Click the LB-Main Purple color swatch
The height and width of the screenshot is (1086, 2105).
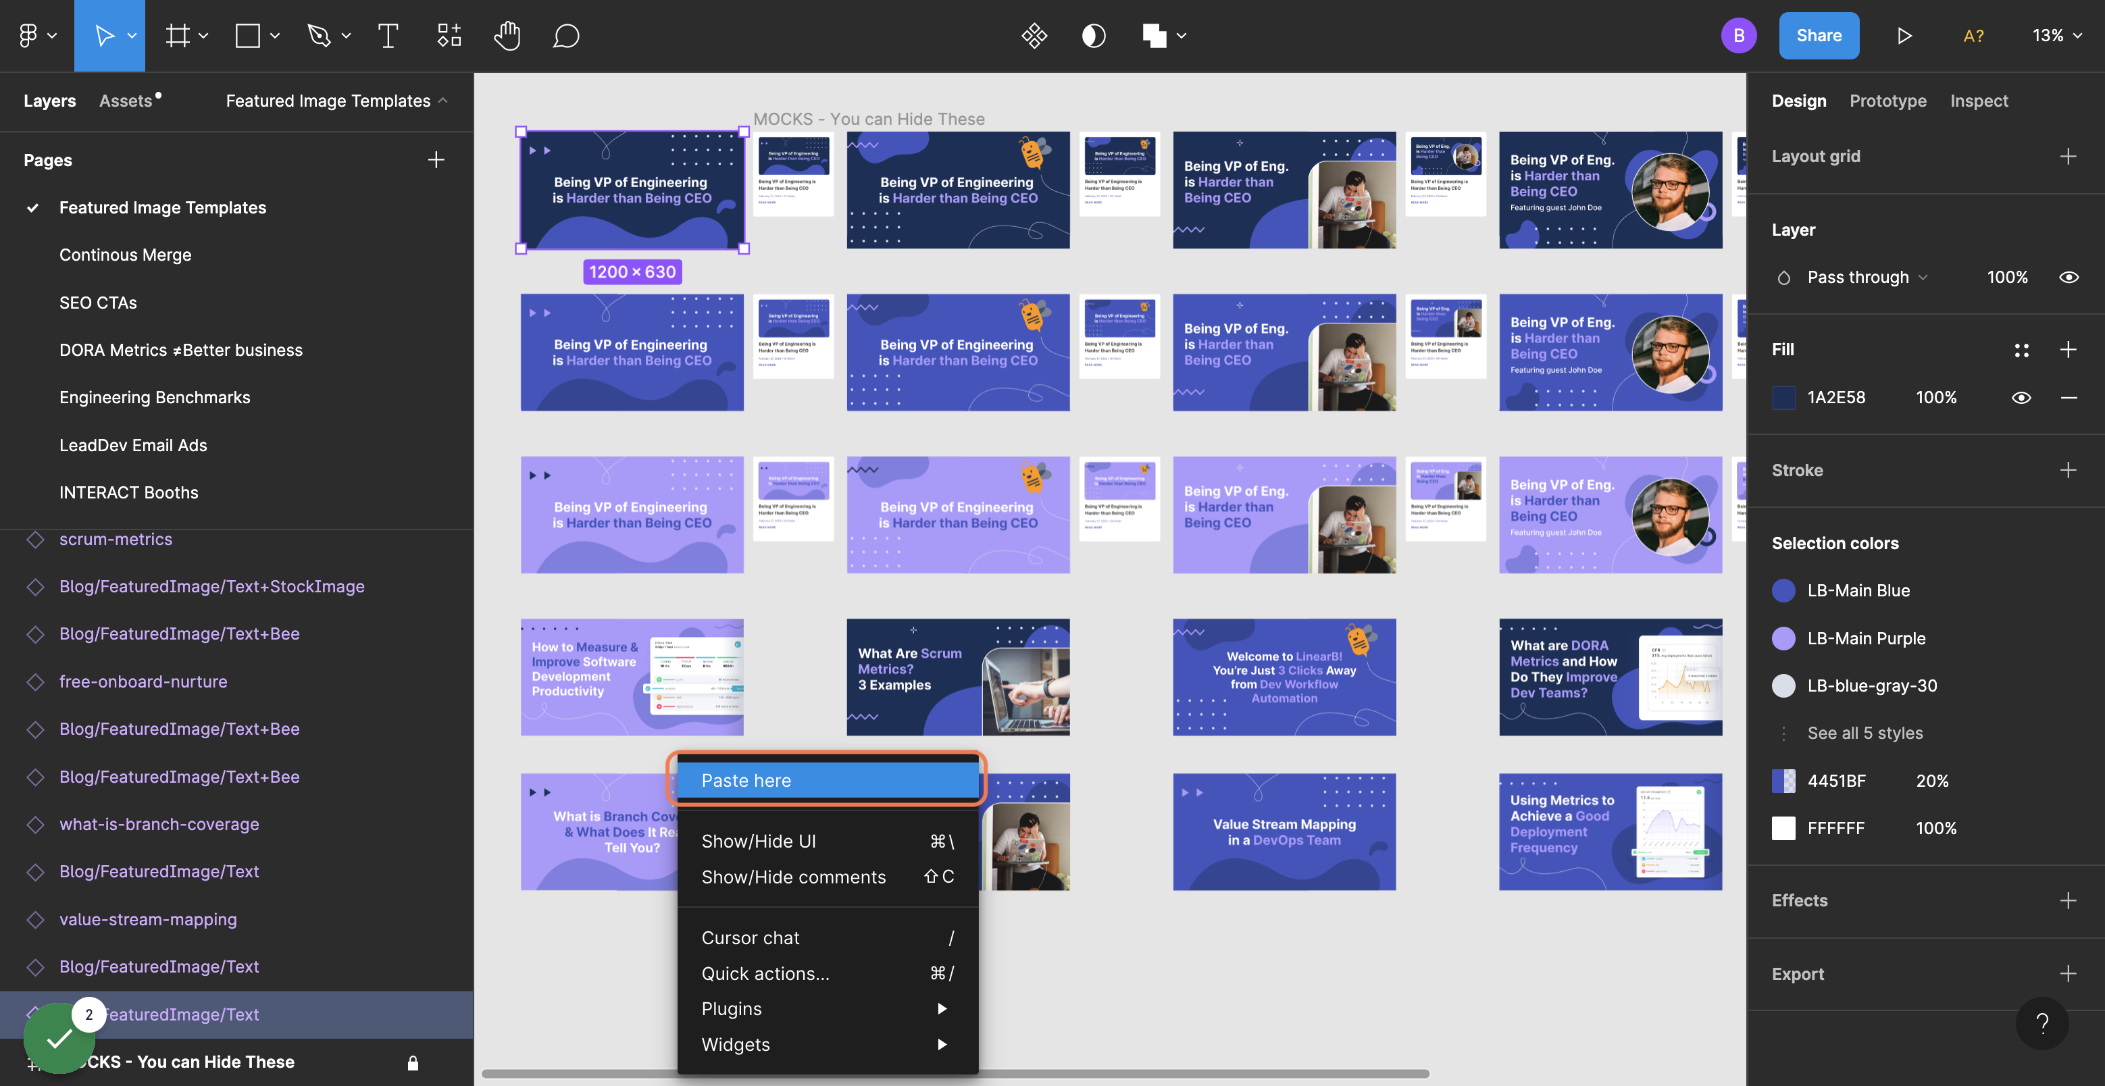click(1783, 638)
